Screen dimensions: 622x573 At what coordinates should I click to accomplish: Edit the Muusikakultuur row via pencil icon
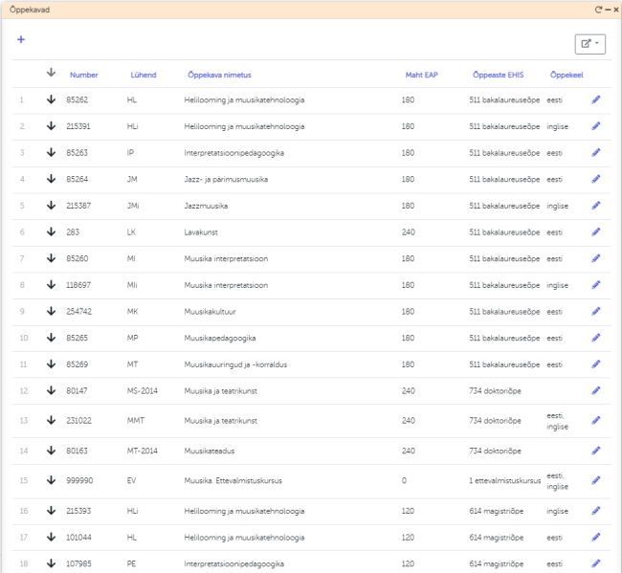pyautogui.click(x=596, y=312)
